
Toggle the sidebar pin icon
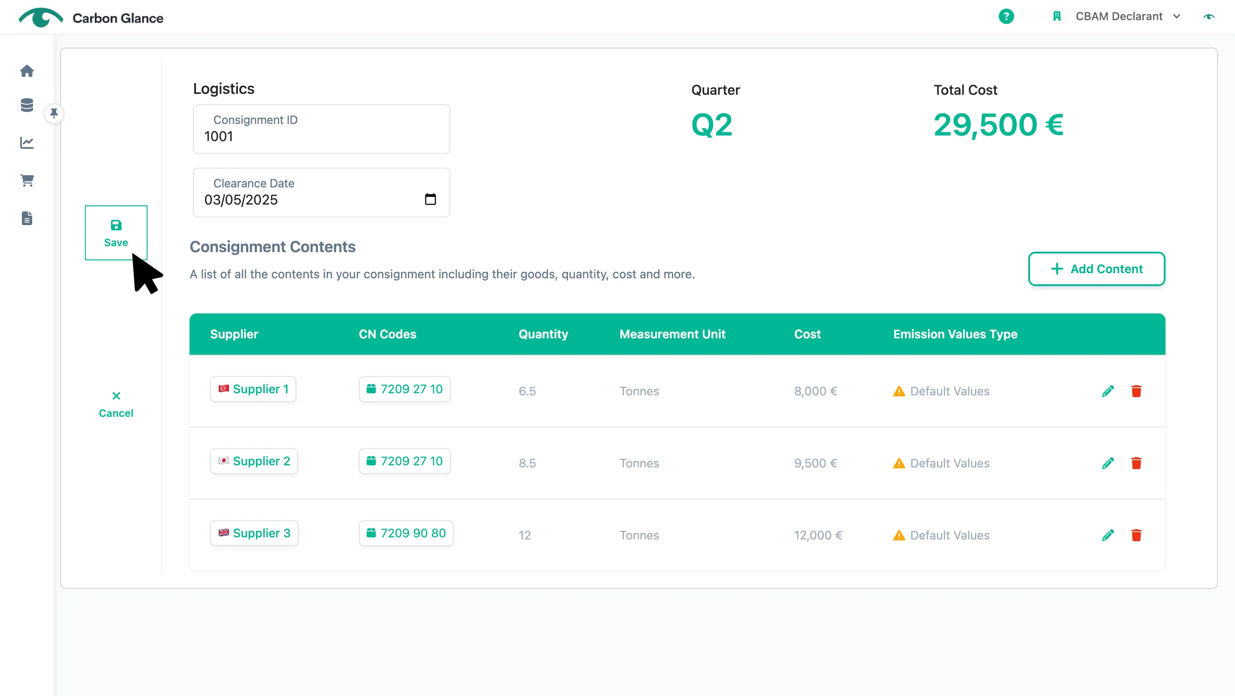[x=54, y=114]
